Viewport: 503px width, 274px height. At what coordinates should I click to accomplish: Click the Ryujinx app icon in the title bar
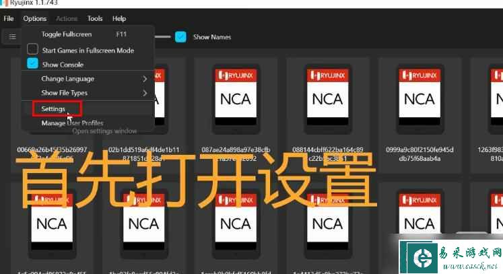(x=3, y=3)
